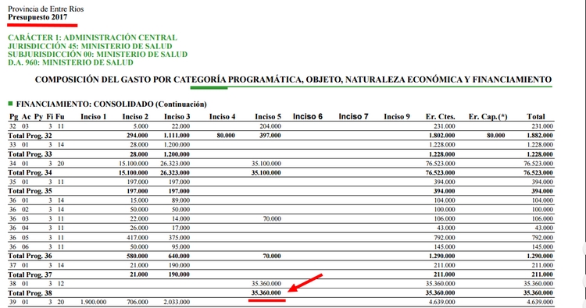586x308 pixels.
Task: Select the Total Prog. 38 row label
Action: point(30,293)
